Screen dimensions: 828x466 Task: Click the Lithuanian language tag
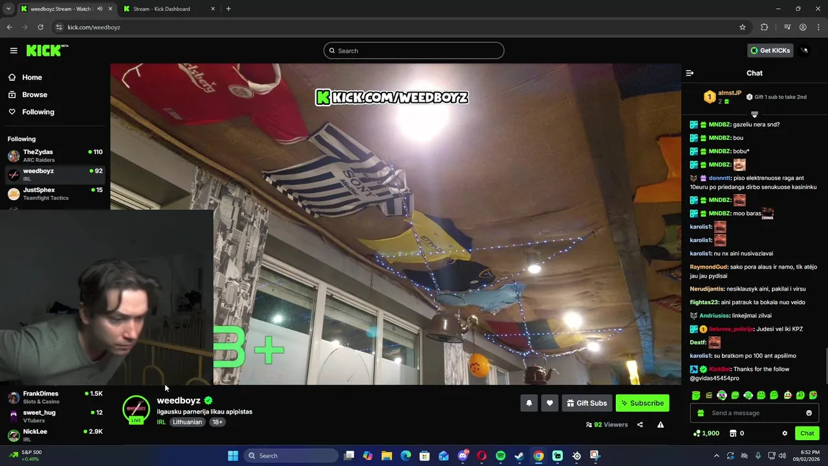pyautogui.click(x=187, y=422)
